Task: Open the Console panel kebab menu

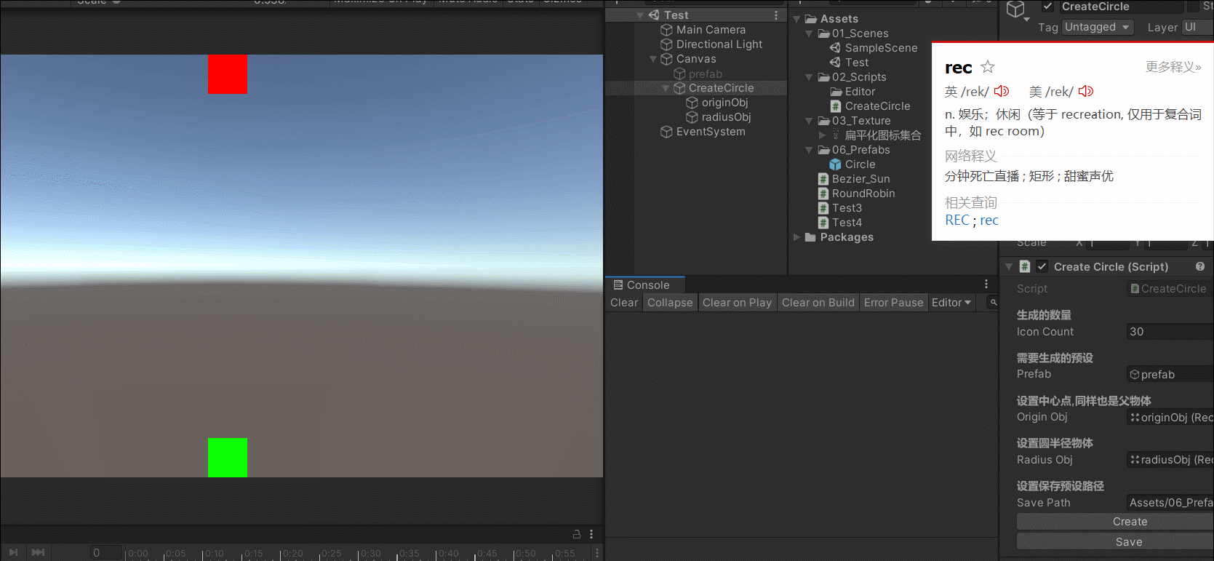Action: point(986,285)
